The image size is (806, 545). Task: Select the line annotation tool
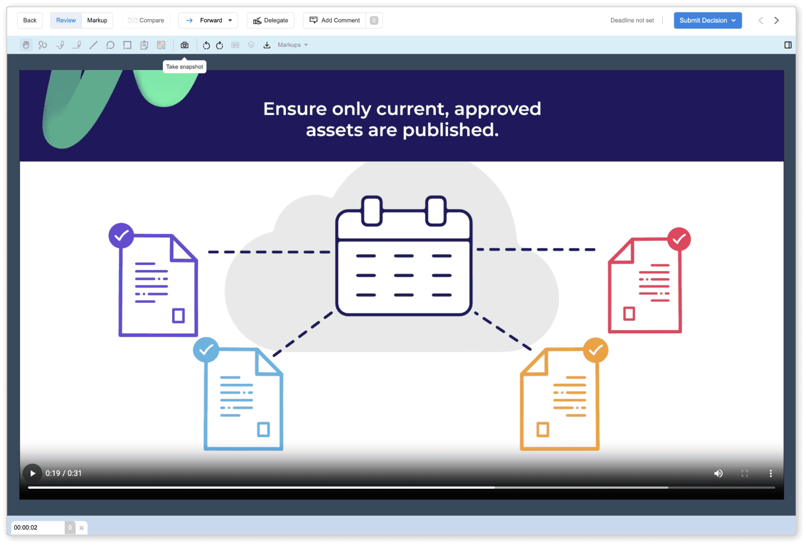coord(93,45)
